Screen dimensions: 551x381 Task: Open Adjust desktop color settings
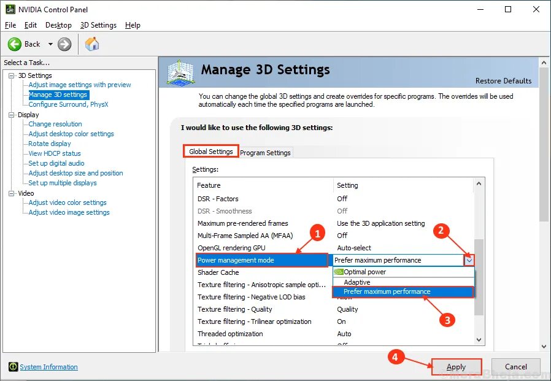coord(71,134)
